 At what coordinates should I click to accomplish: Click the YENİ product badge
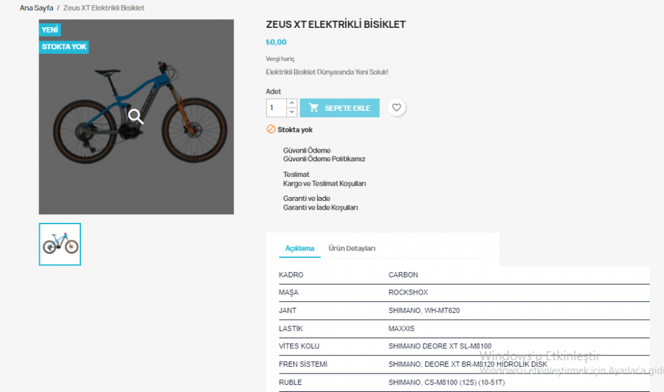[50, 30]
